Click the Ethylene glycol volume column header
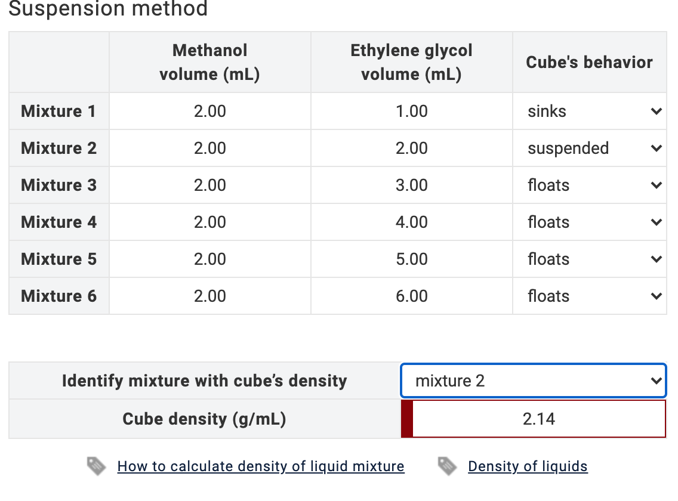This screenshot has width=678, height=501. (411, 62)
